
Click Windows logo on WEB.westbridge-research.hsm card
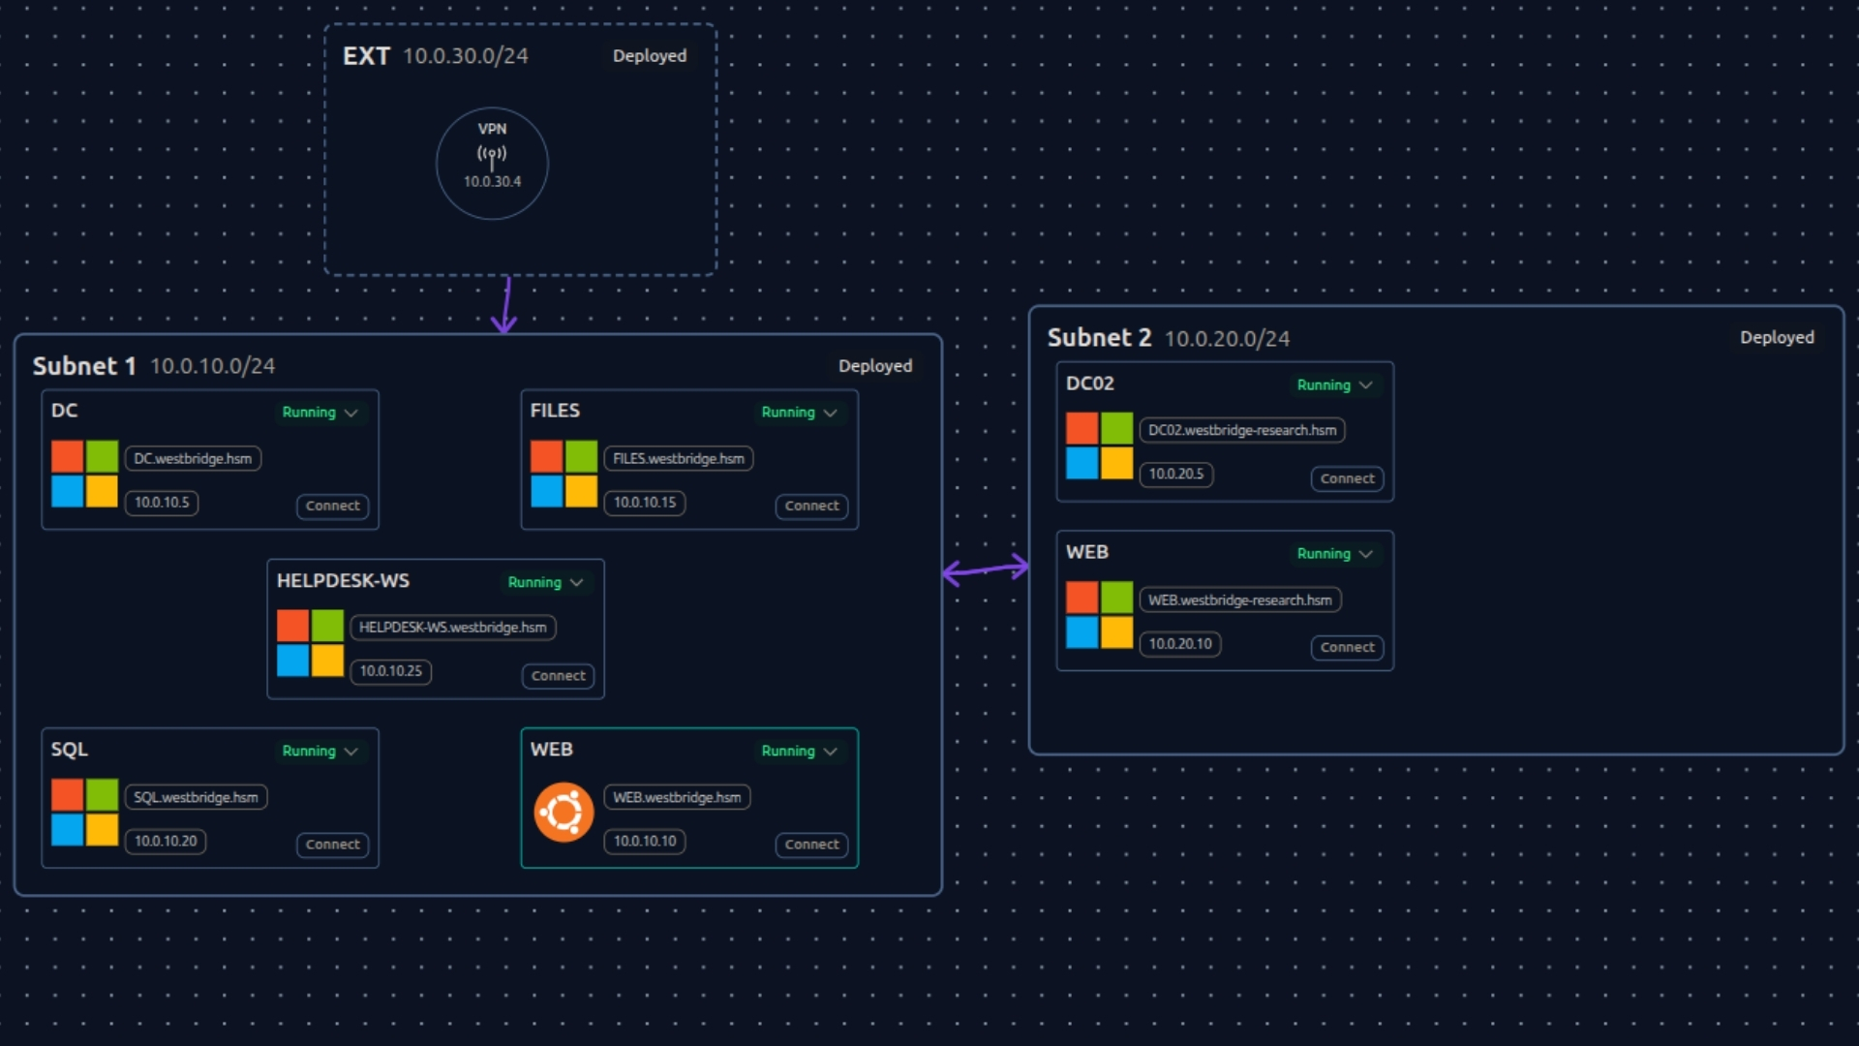pos(1099,615)
